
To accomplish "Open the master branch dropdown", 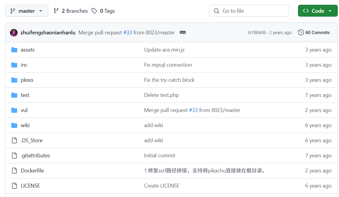I will [x=27, y=11].
